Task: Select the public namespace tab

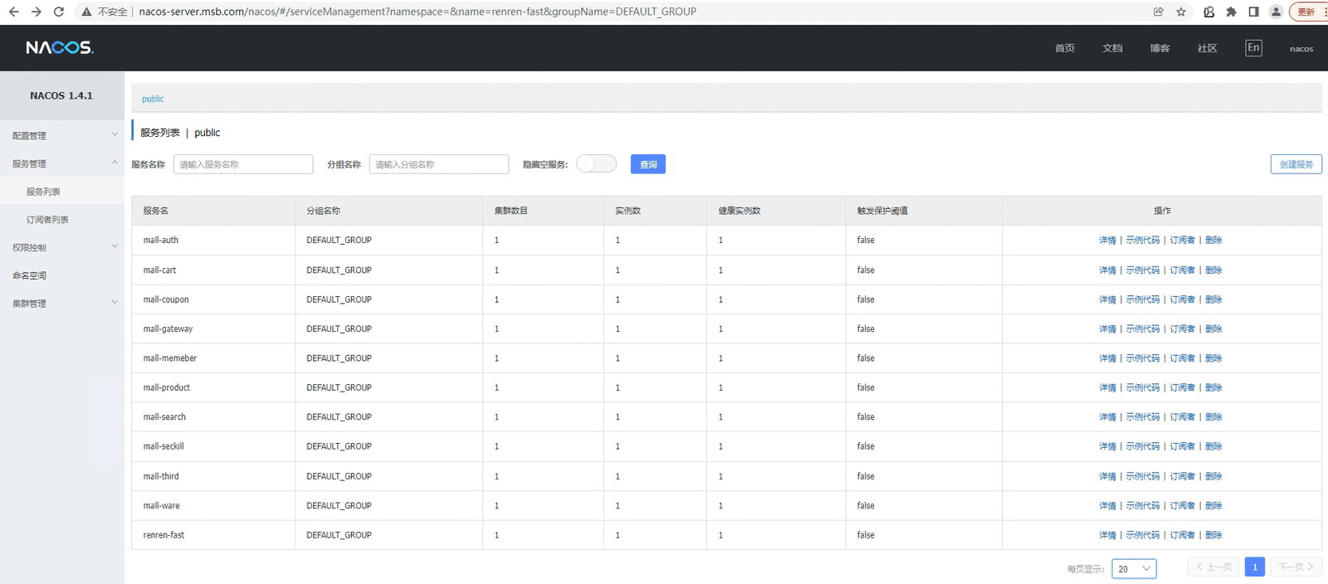Action: (153, 99)
